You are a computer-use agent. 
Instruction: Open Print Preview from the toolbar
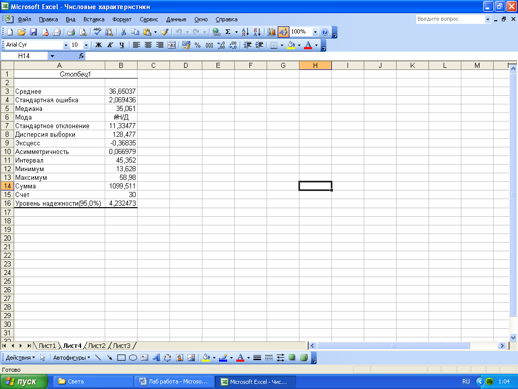click(83, 32)
